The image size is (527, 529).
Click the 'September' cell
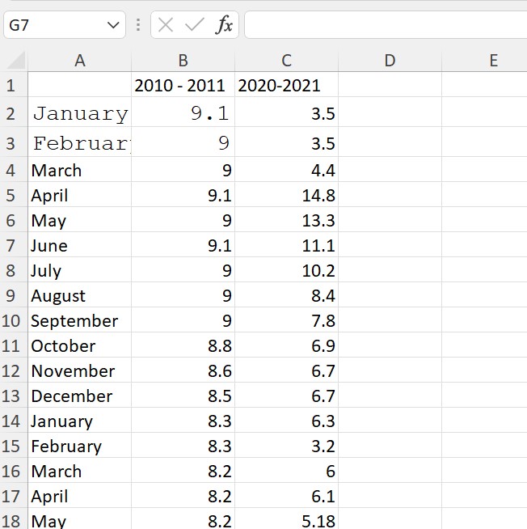(79, 320)
